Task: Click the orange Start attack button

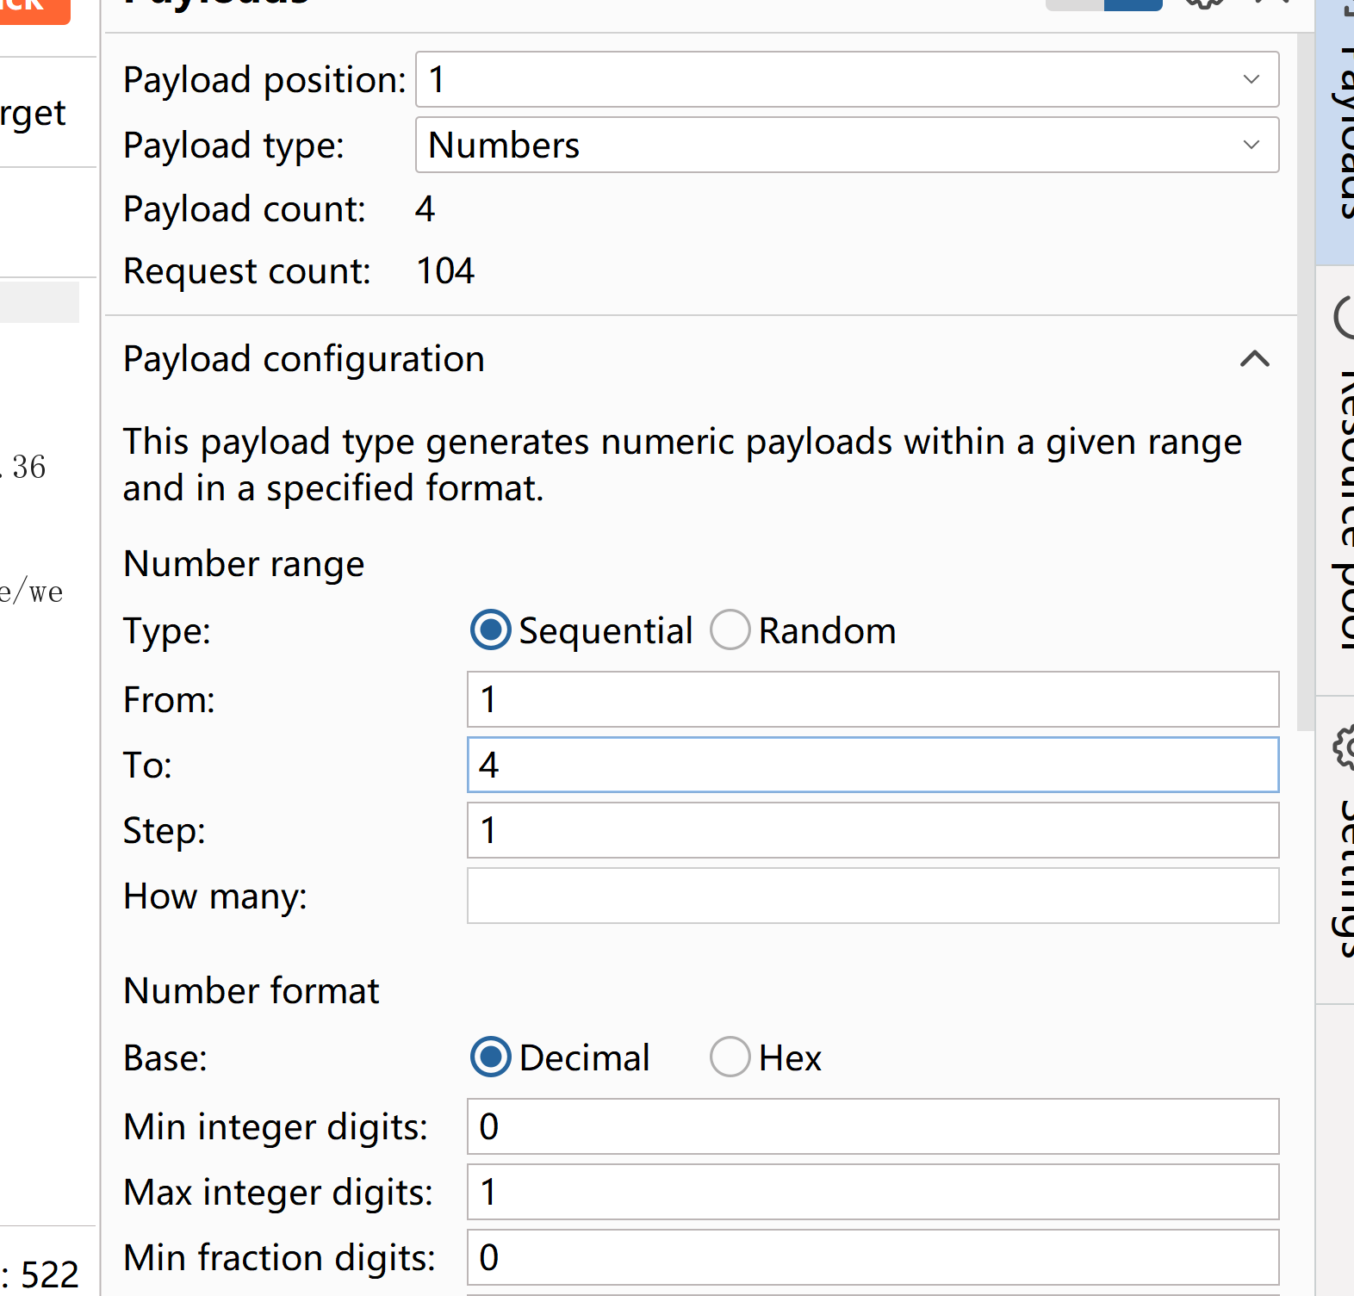Action: coord(33,9)
